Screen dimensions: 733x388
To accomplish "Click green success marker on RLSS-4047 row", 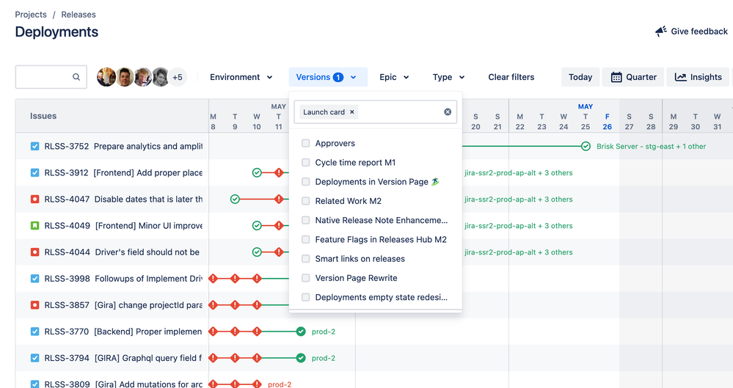I will click(x=235, y=200).
